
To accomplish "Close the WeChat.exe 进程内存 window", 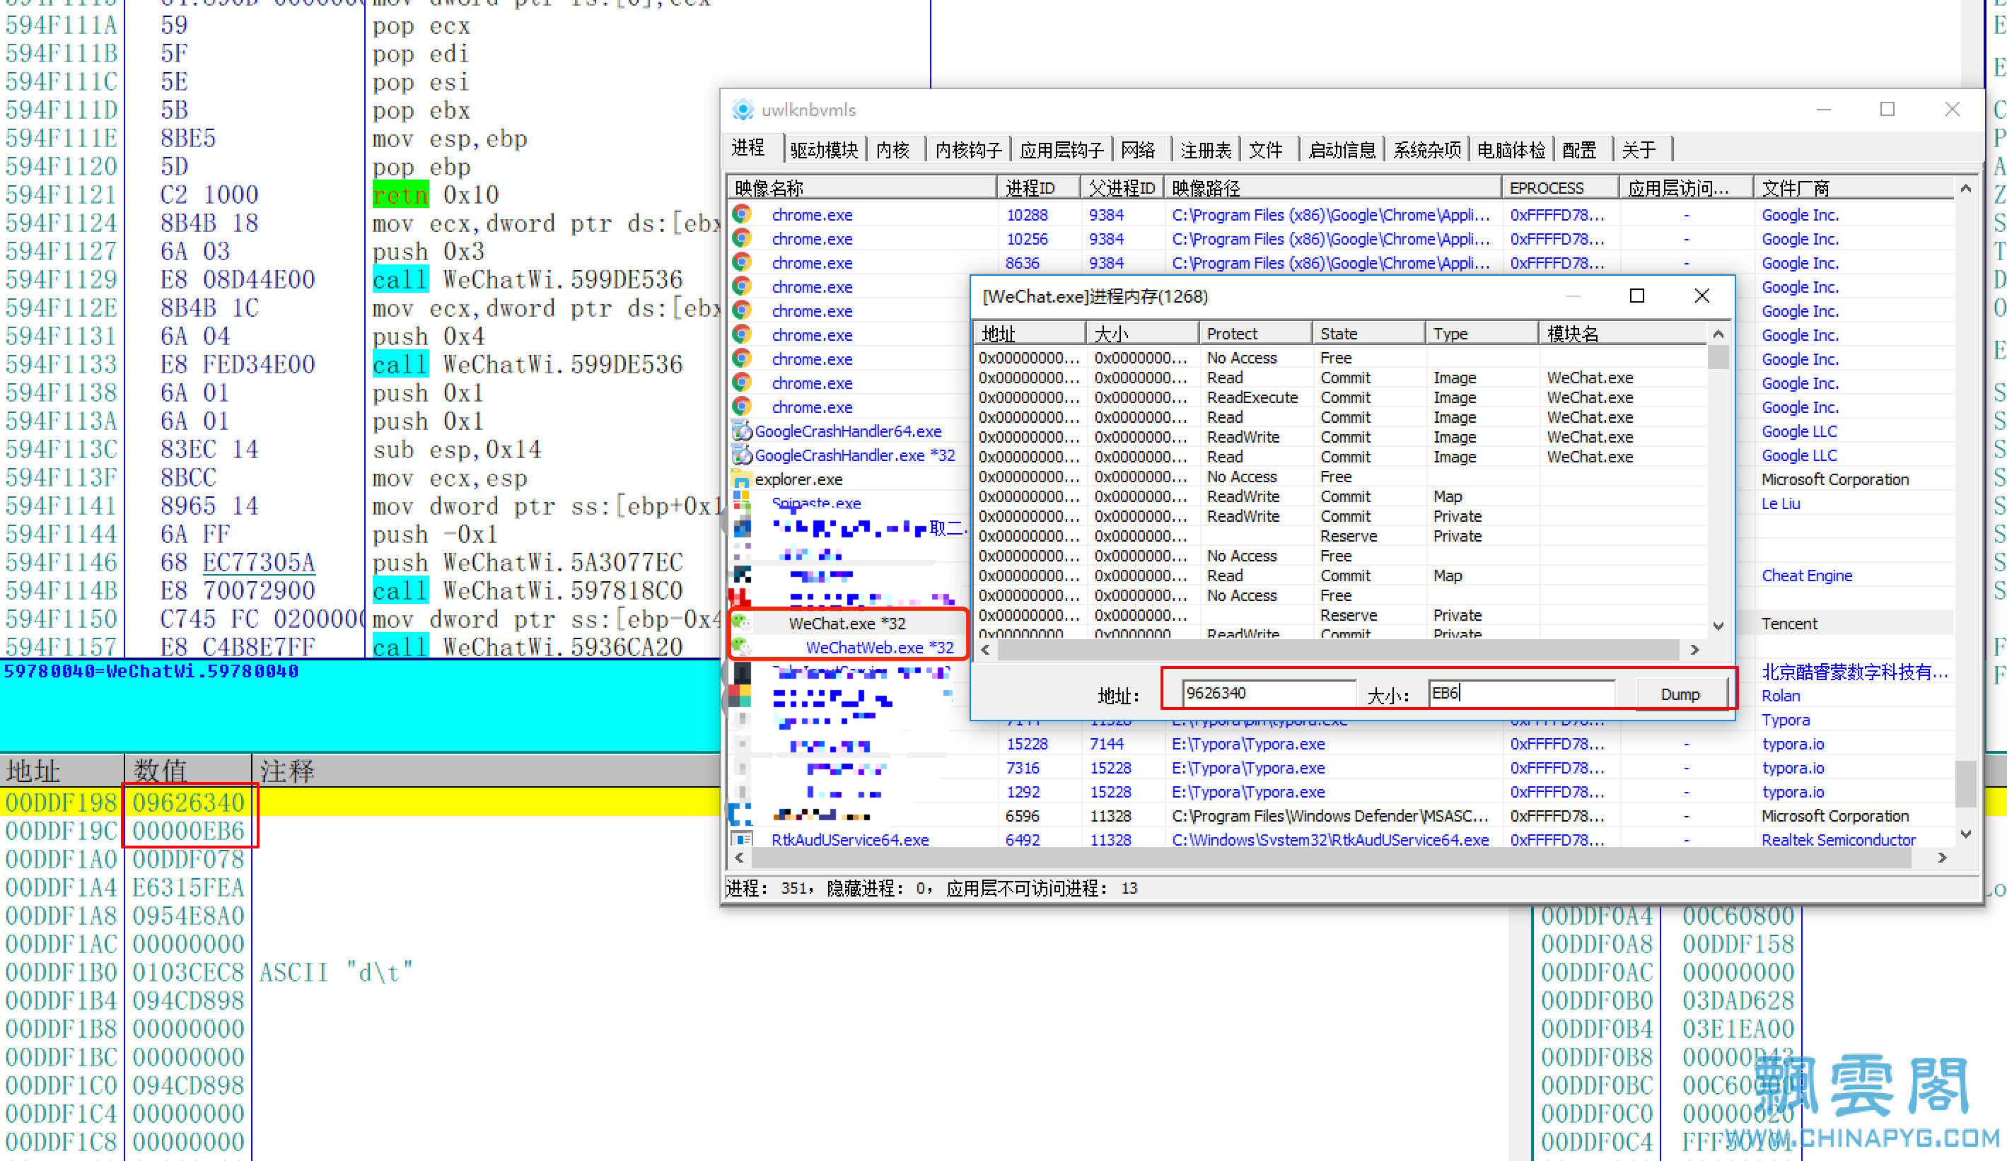I will pos(1702,296).
